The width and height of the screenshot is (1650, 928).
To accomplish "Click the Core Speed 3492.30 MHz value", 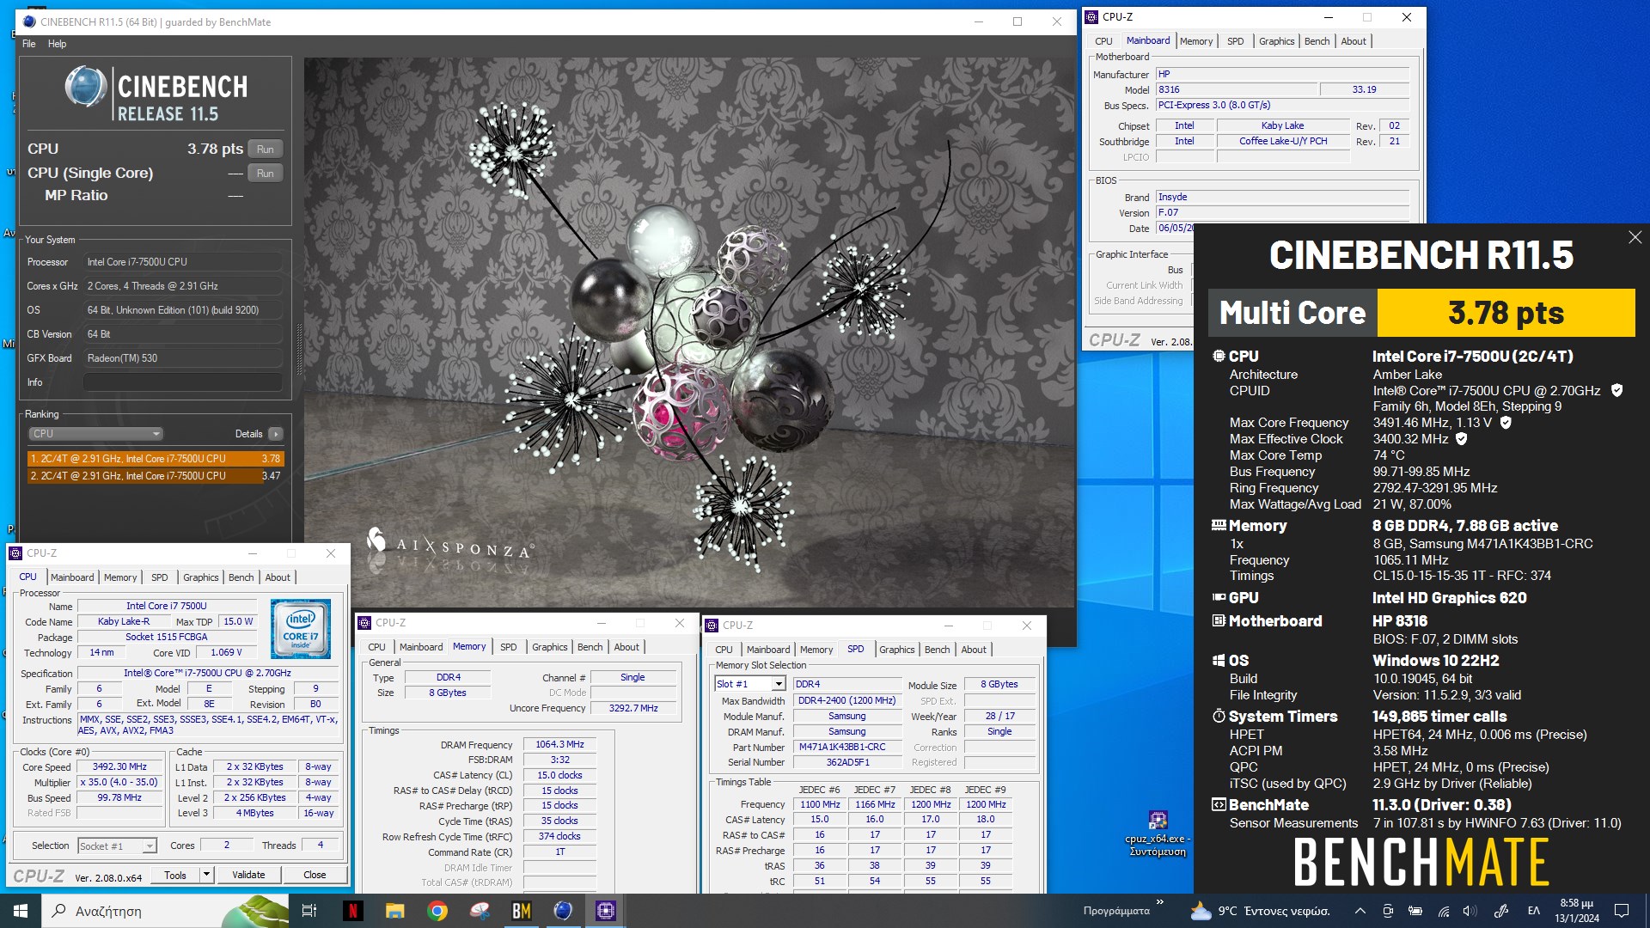I will pos(119,767).
